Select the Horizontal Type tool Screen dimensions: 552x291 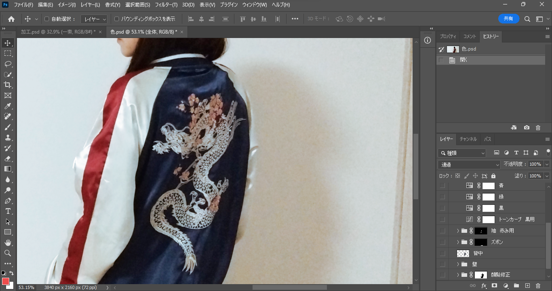8,211
